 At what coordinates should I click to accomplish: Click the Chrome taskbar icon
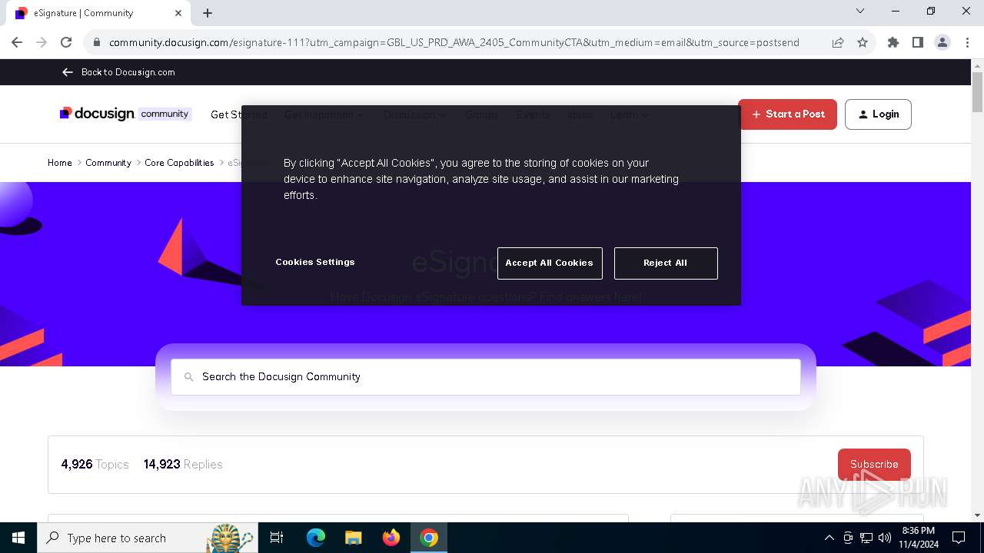coord(429,538)
